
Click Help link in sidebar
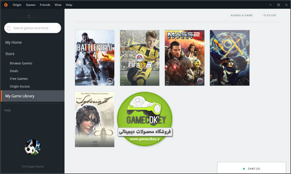tap(8, 110)
